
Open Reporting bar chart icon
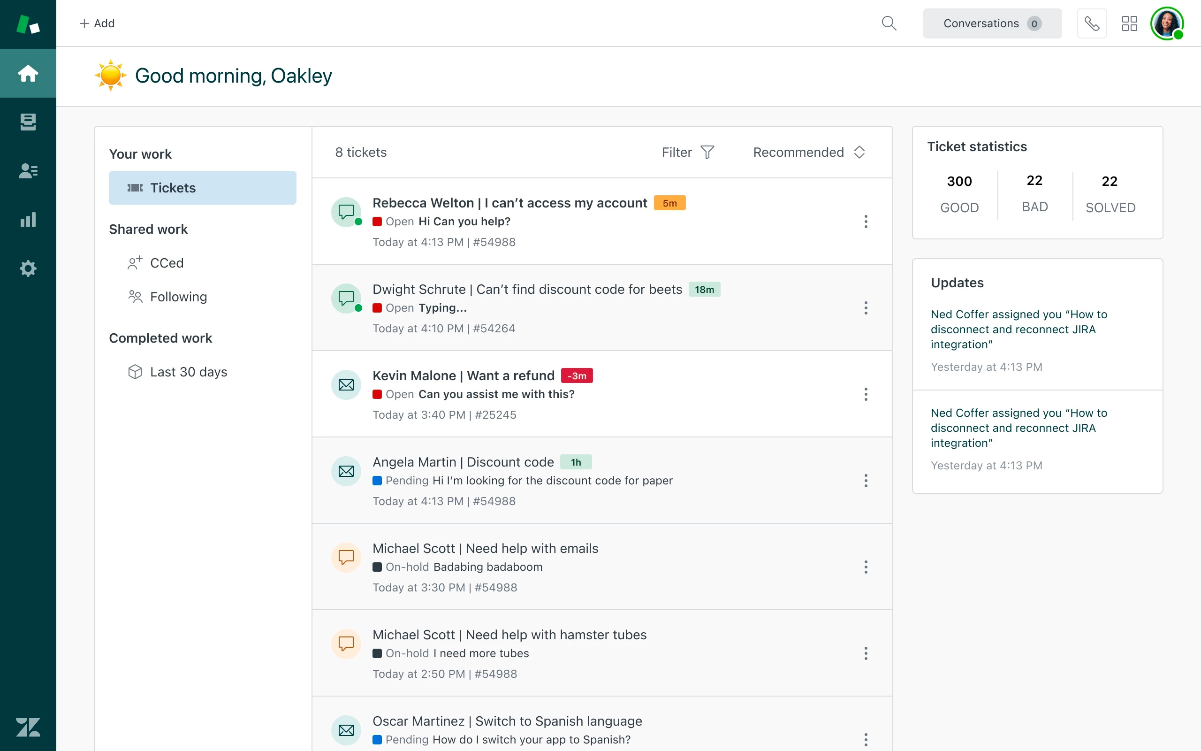coord(28,220)
